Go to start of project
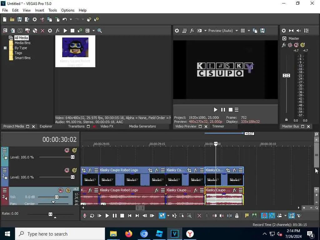The width and height of the screenshot is (320, 240). click(x=130, y=216)
